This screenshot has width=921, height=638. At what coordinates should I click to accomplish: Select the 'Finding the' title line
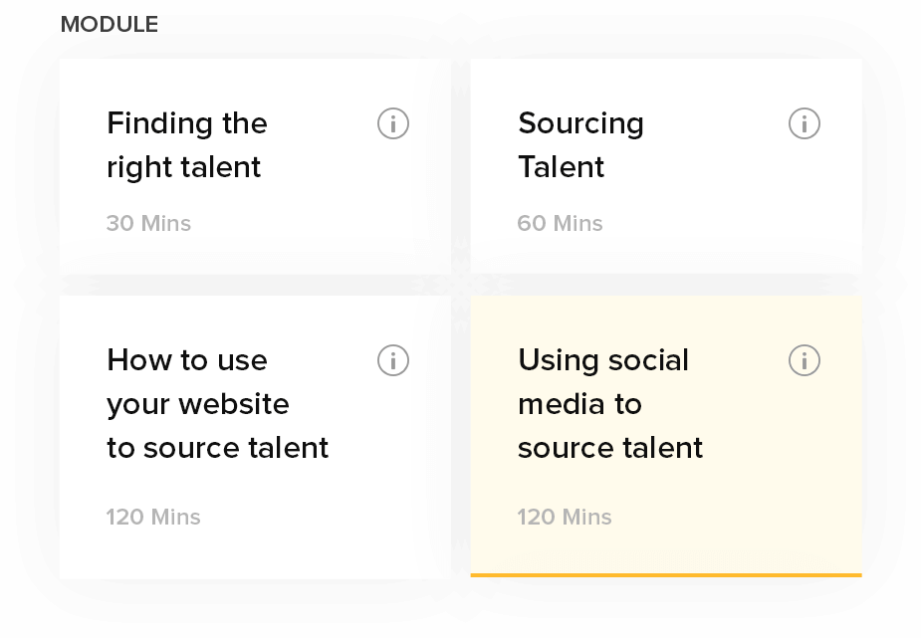click(x=187, y=124)
